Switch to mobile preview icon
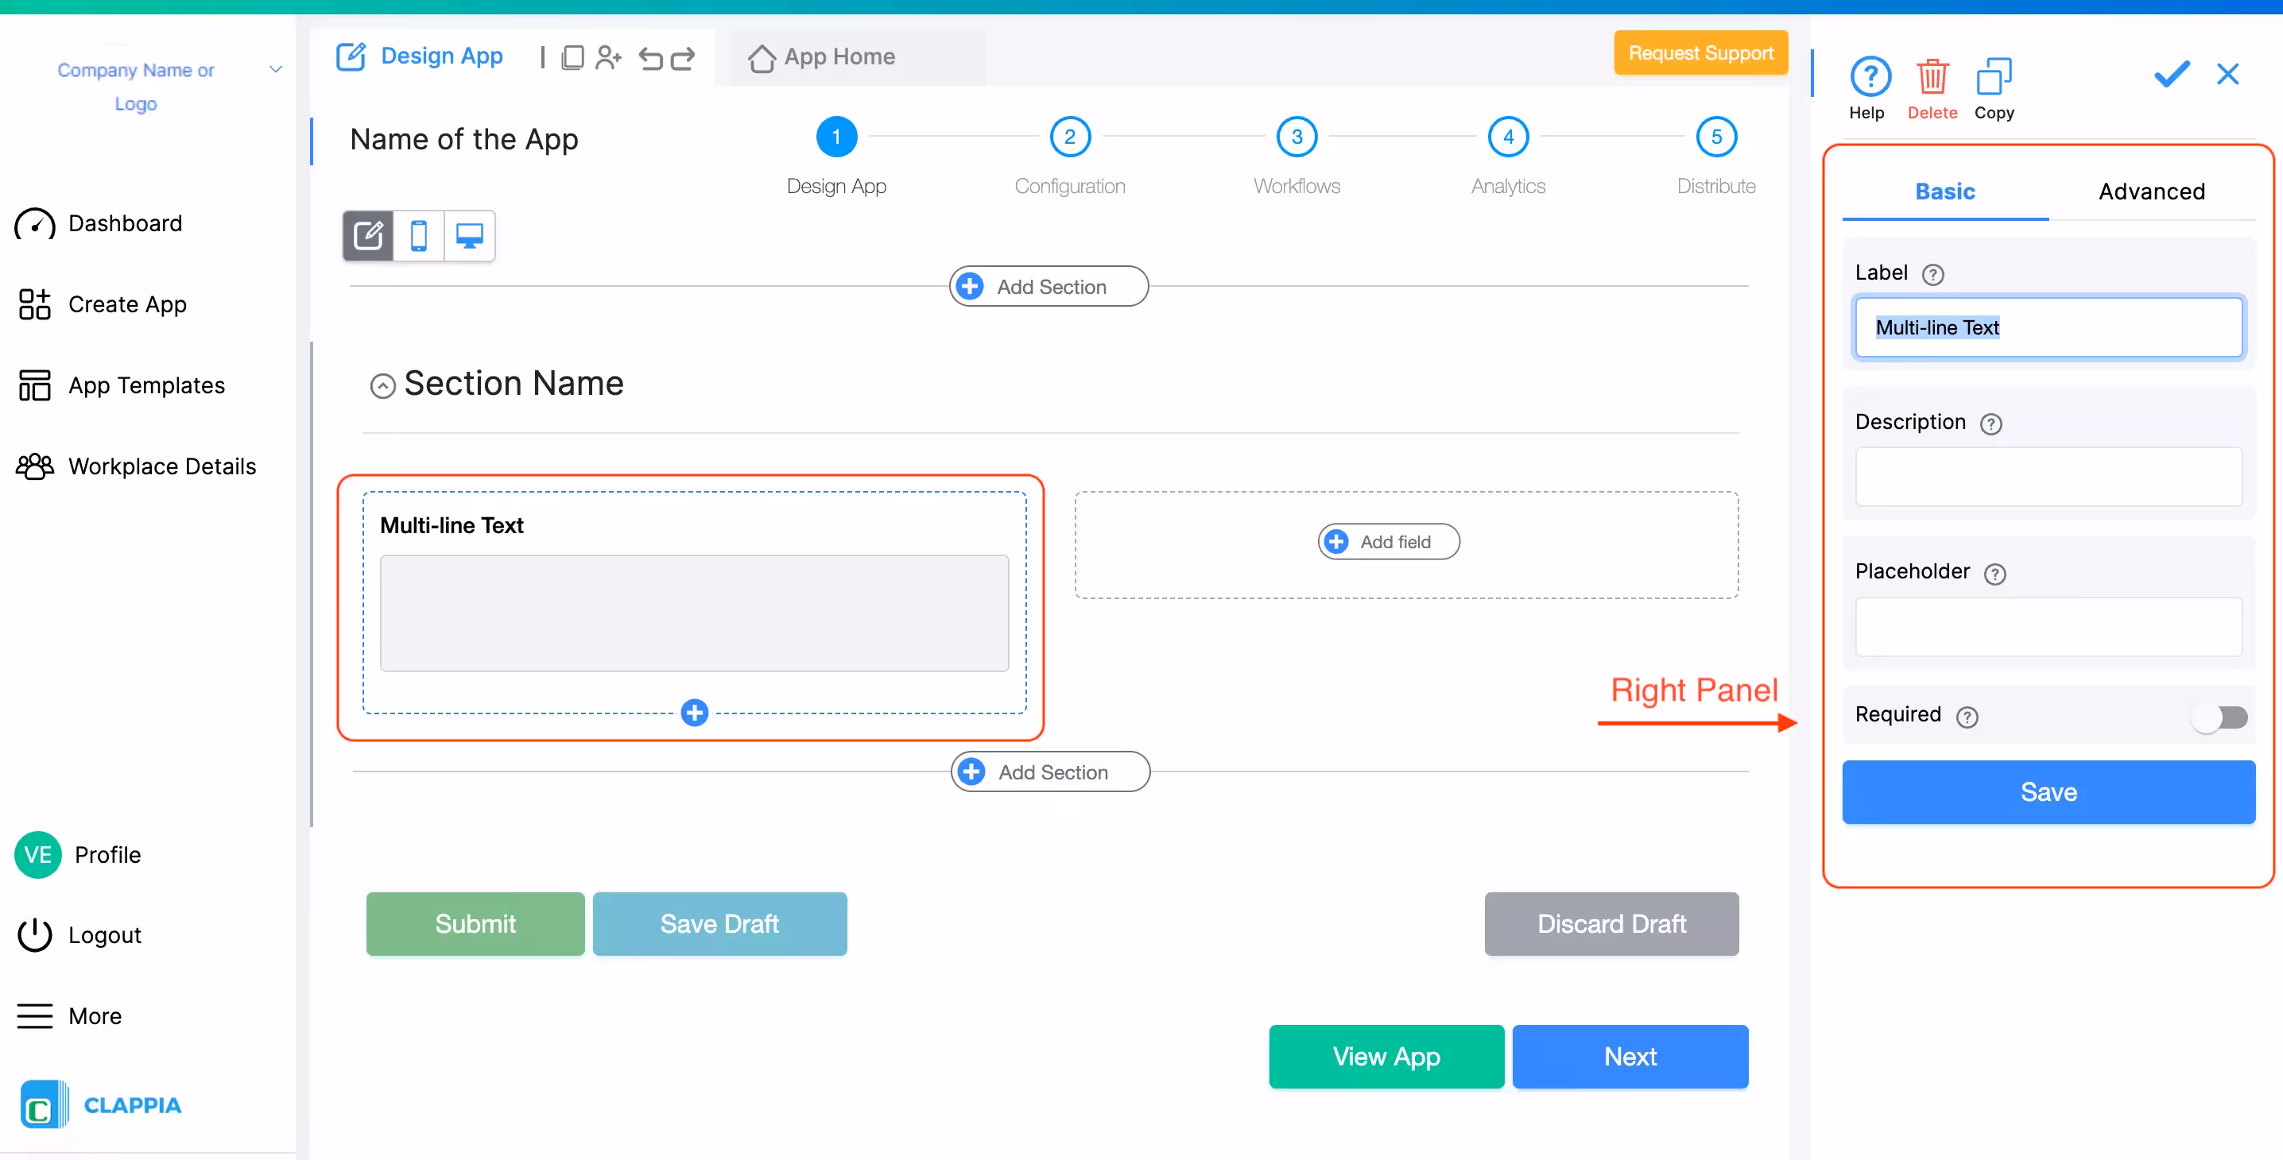Screen dimensions: 2283x1160 tap(418, 237)
